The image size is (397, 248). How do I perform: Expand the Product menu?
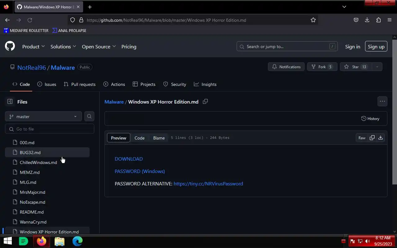pyautogui.click(x=33, y=46)
